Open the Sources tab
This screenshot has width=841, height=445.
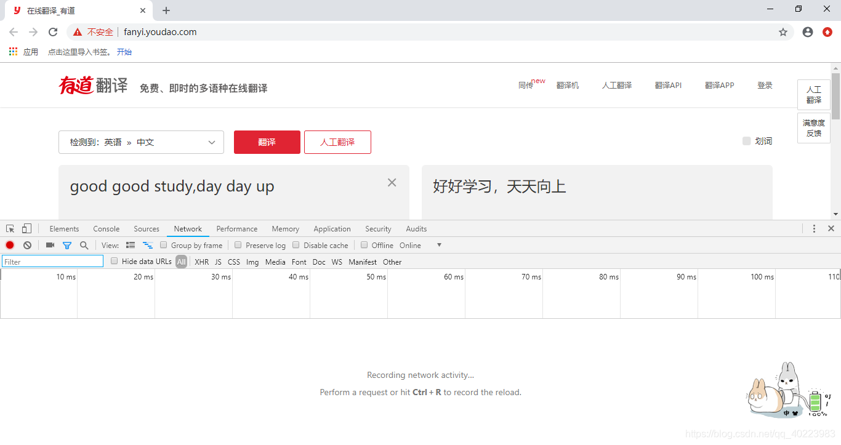tap(147, 228)
